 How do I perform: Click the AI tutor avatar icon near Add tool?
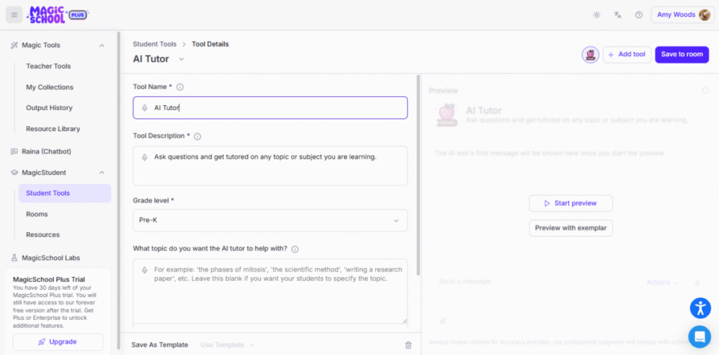tap(591, 55)
